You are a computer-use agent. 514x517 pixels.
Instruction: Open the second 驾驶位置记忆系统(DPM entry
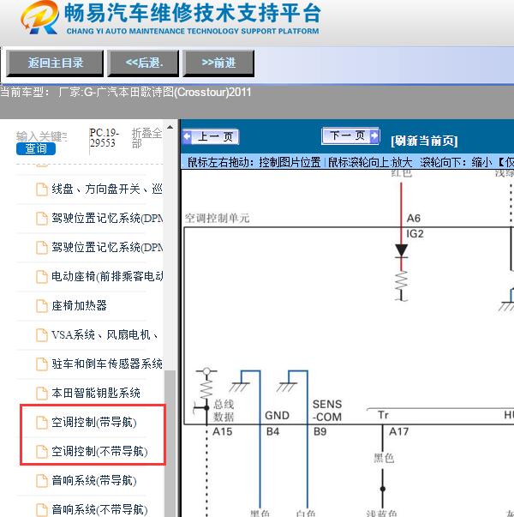pos(107,247)
